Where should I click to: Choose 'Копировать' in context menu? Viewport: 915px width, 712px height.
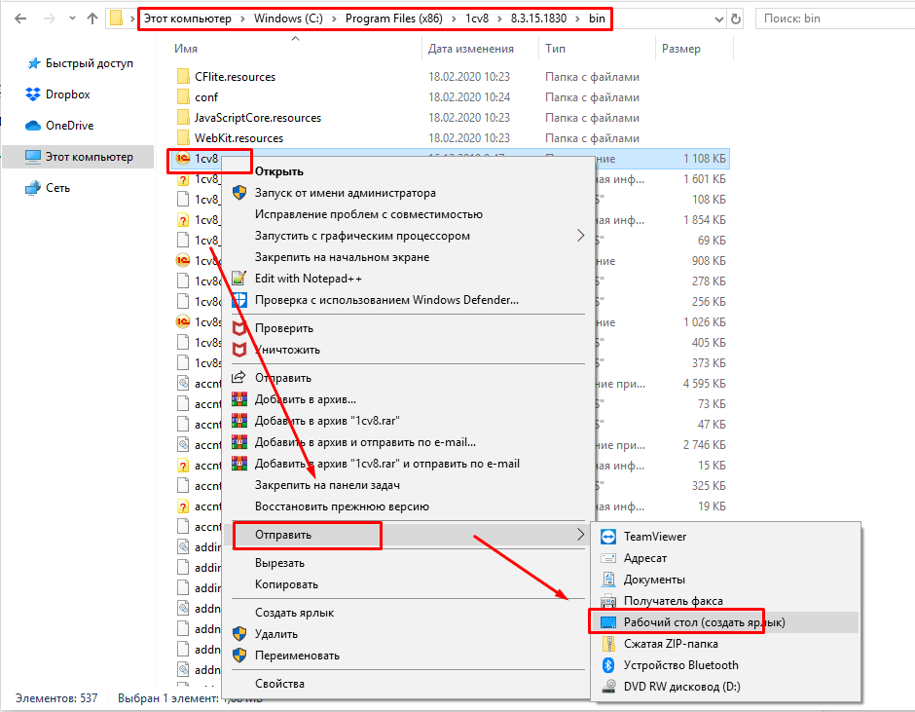(286, 584)
